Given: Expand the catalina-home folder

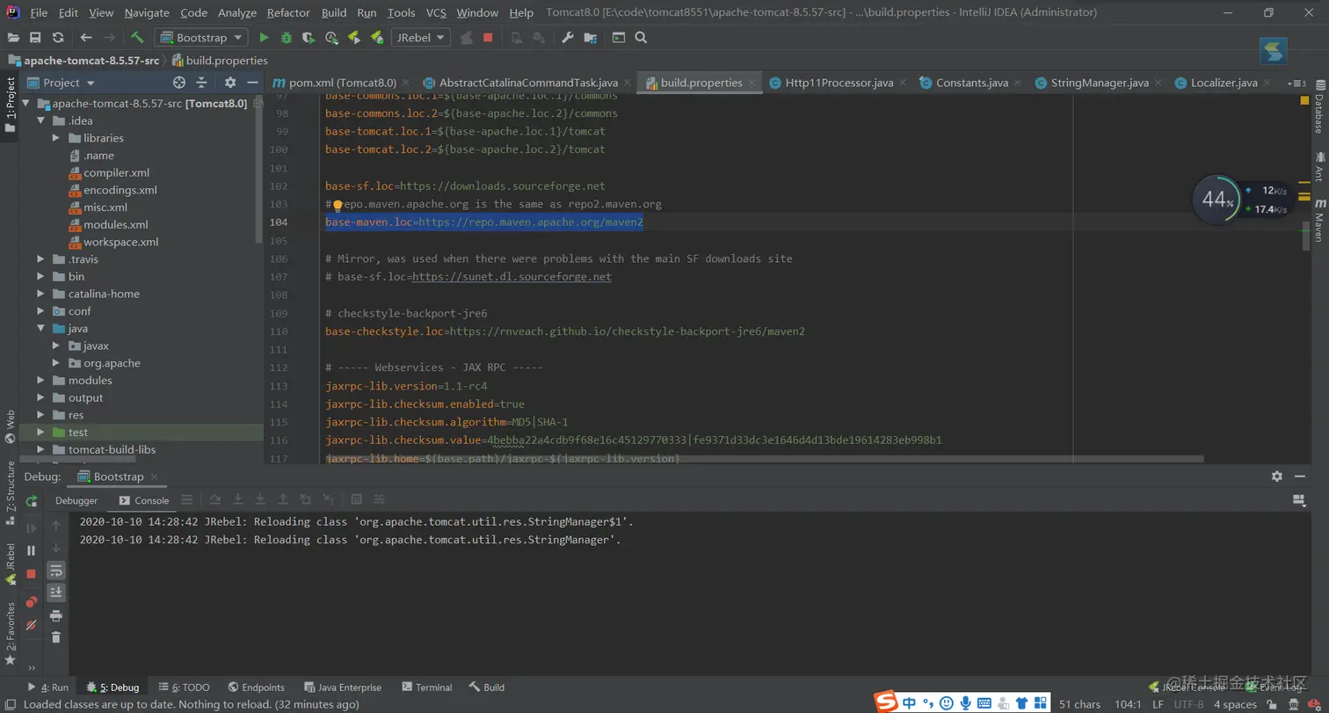Looking at the screenshot, I should point(41,294).
